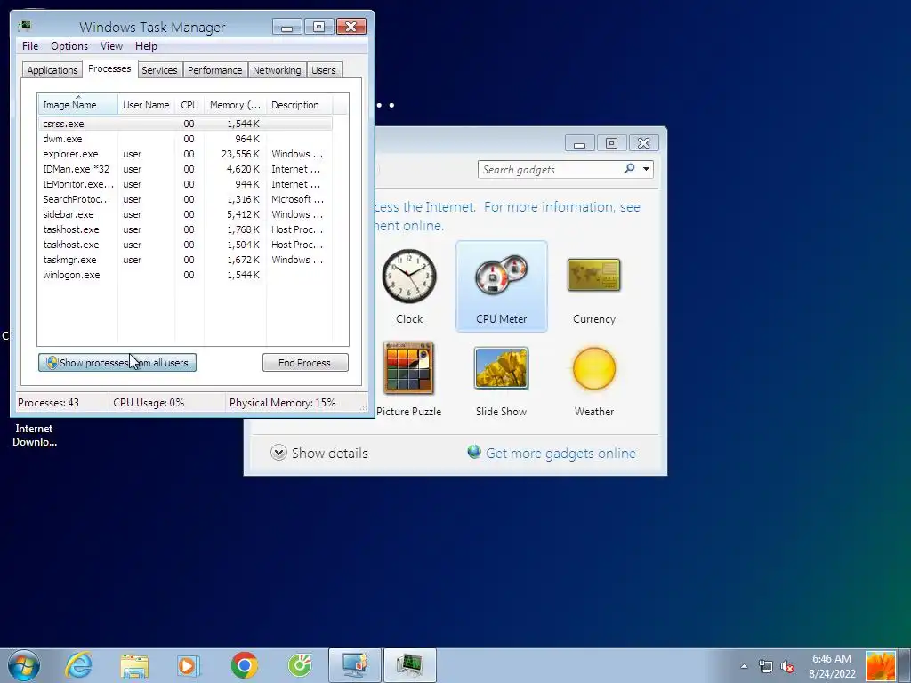Viewport: 911px width, 683px height.
Task: Select the Clock gadget icon
Action: (x=409, y=276)
